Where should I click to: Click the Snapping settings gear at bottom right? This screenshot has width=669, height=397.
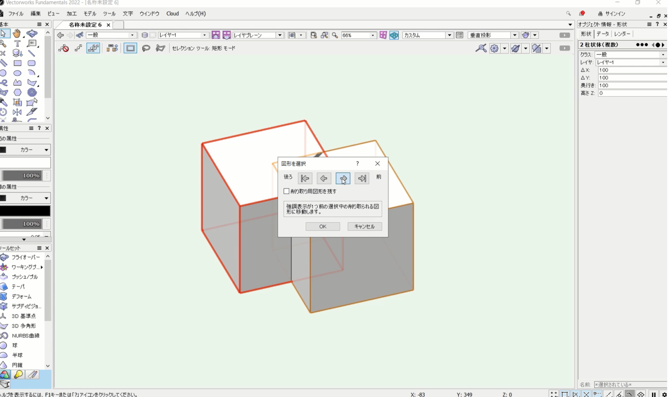pyautogui.click(x=664, y=394)
